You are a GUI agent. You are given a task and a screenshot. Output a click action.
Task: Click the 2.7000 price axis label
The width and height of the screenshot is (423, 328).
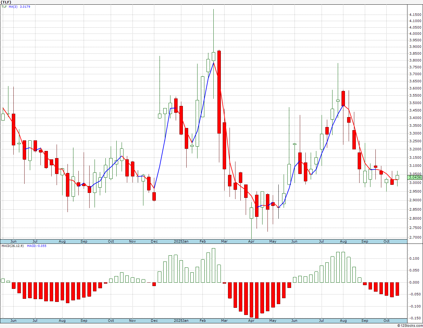(416, 238)
